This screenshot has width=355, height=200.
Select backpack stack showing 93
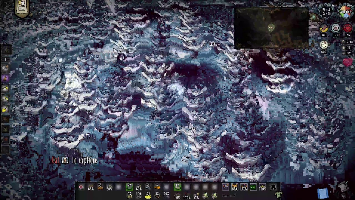tap(129, 195)
